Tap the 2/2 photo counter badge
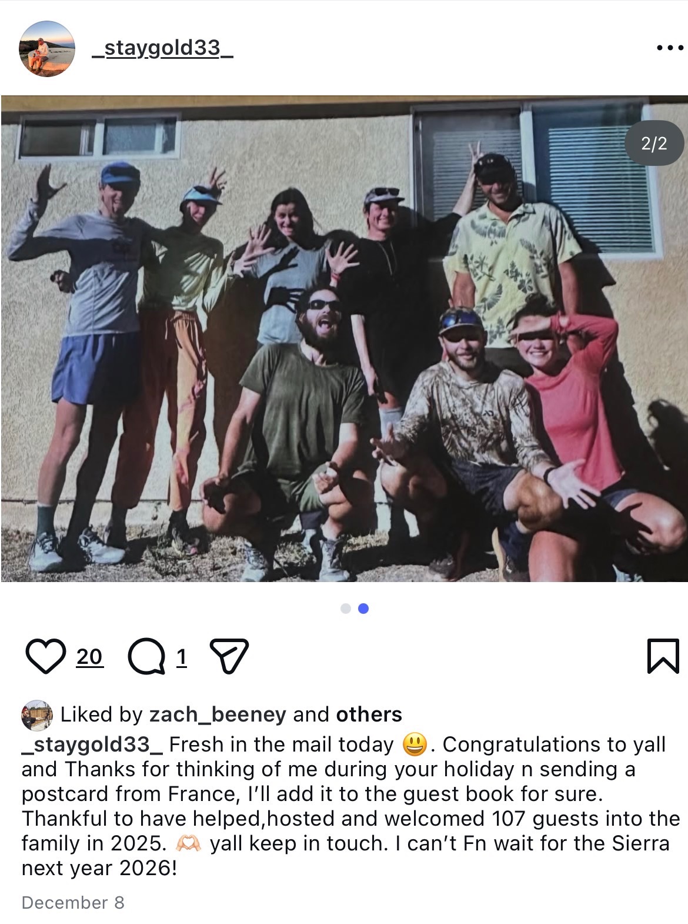The image size is (688, 924). (x=654, y=143)
